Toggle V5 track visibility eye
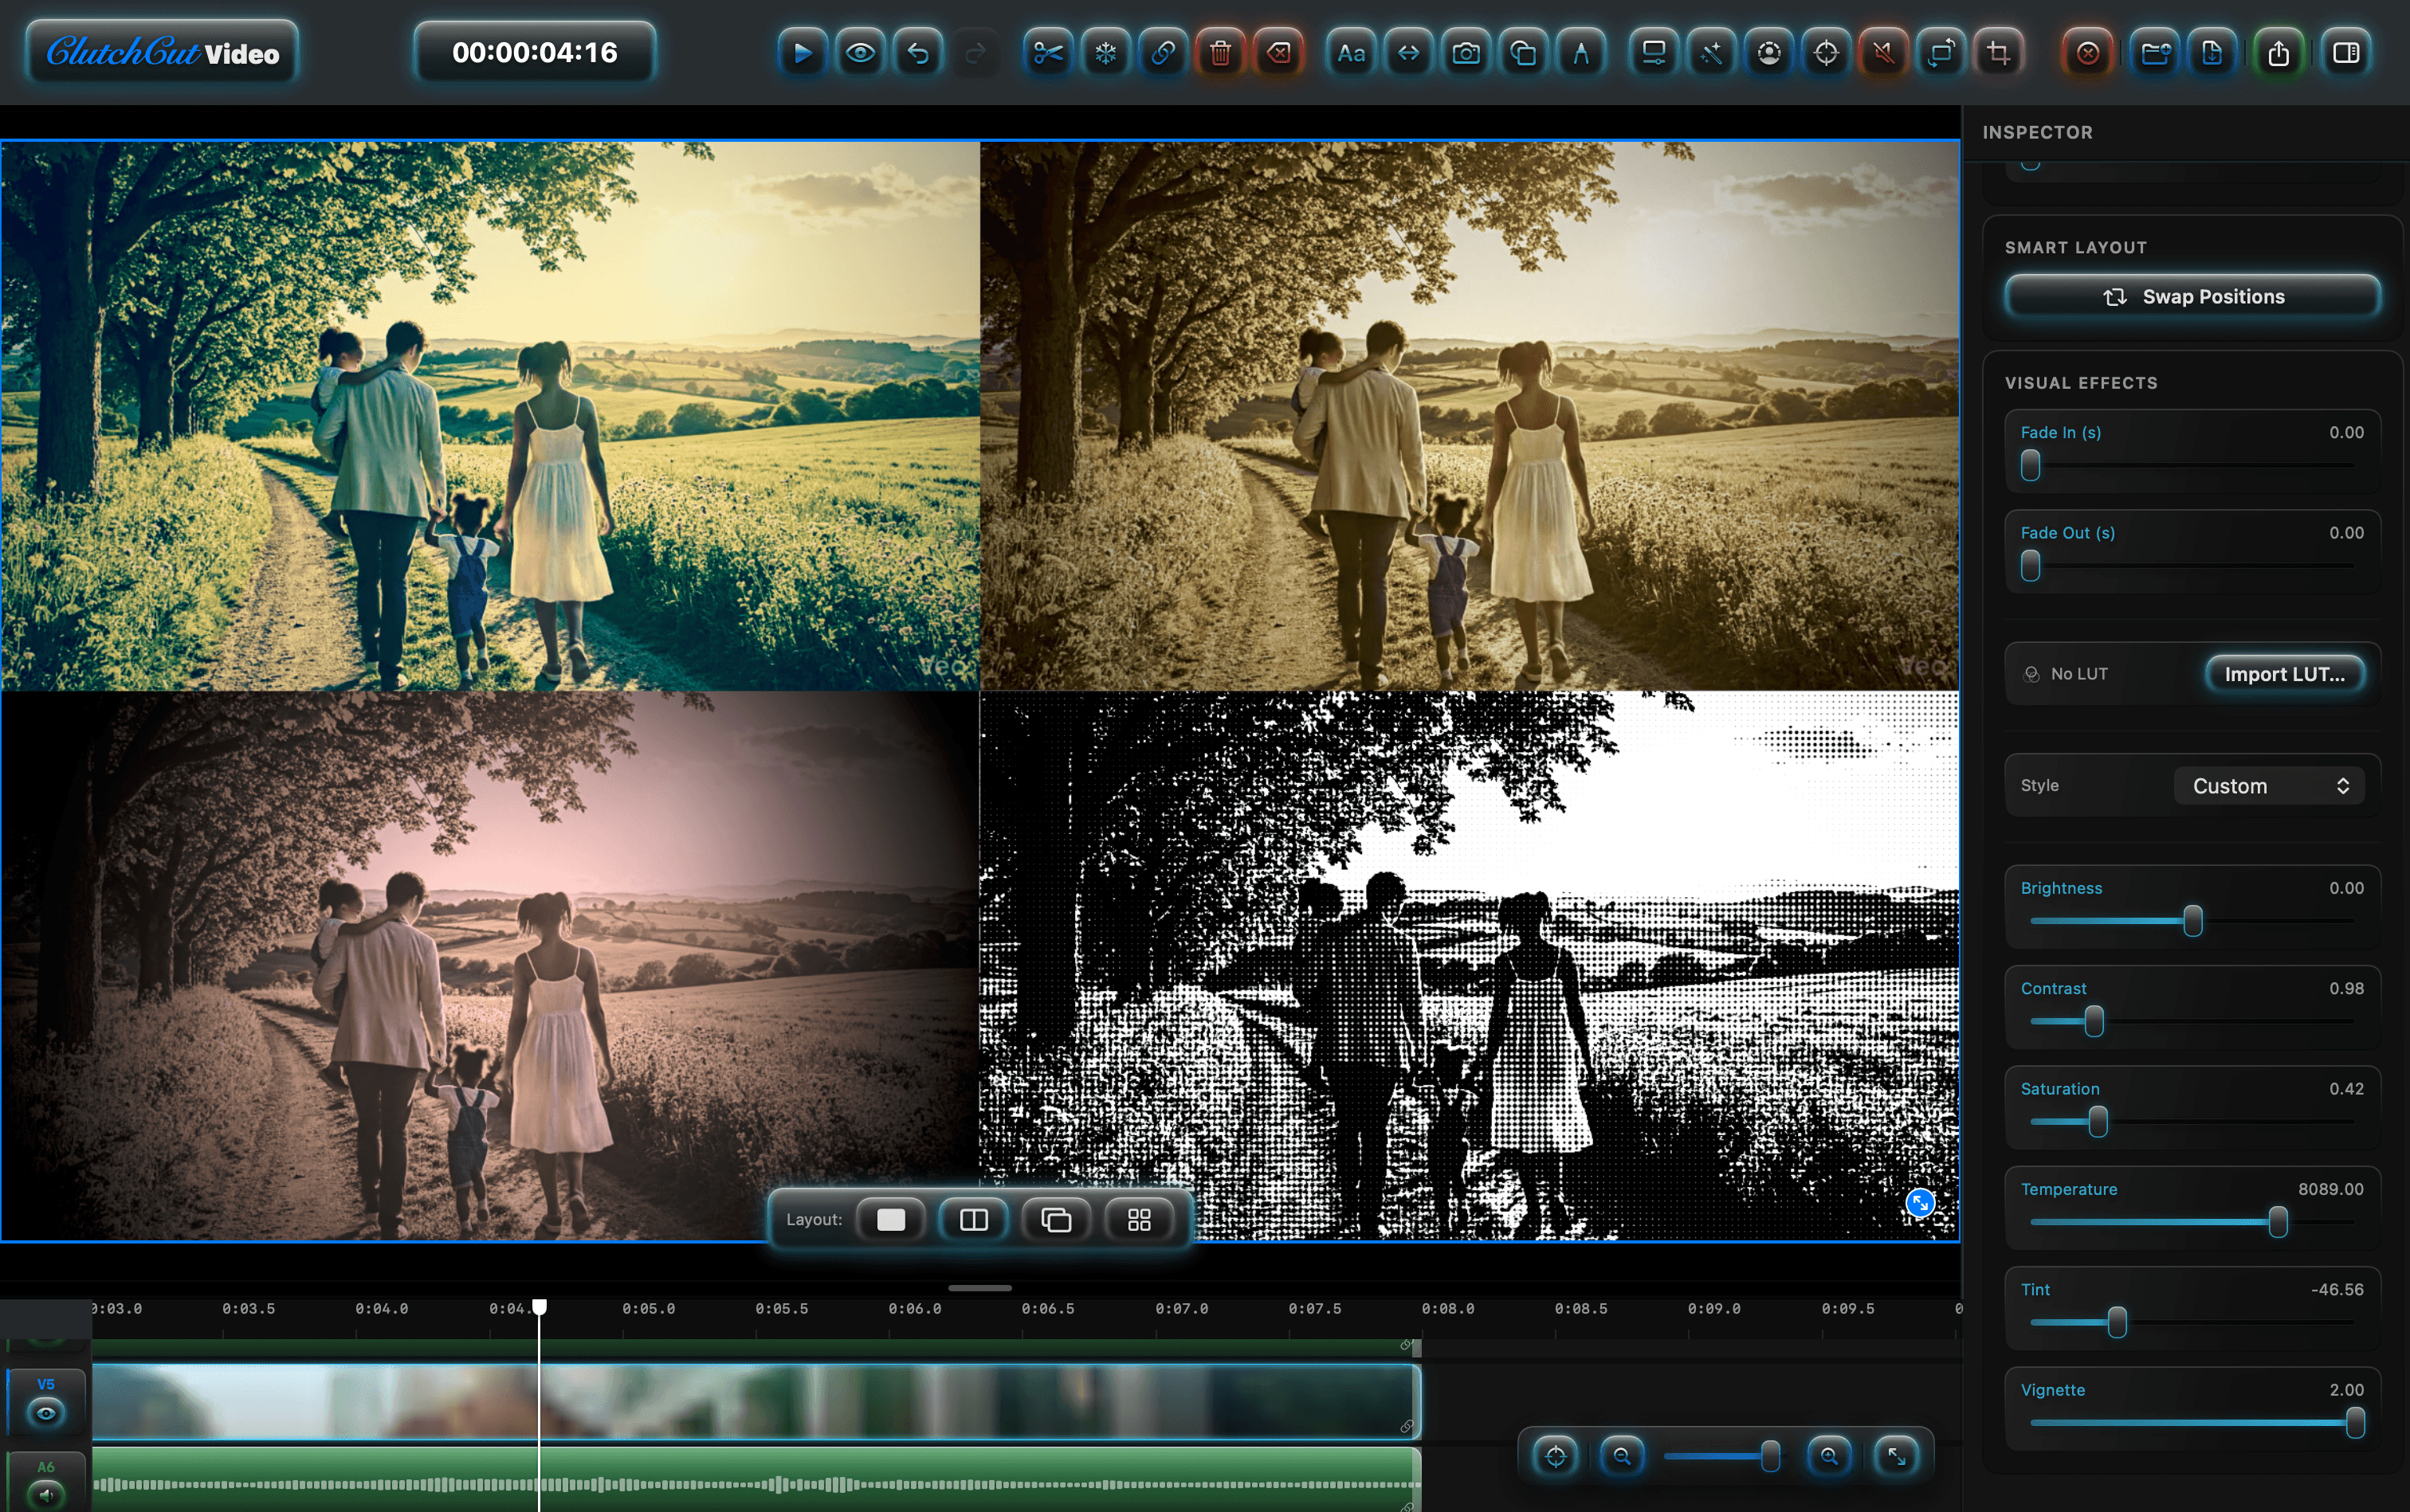2410x1512 pixels. click(46, 1413)
